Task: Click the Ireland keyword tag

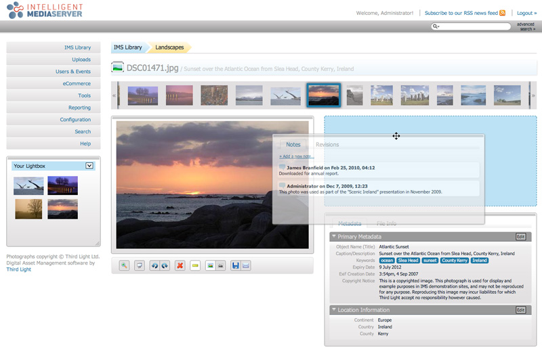Action: click(480, 261)
